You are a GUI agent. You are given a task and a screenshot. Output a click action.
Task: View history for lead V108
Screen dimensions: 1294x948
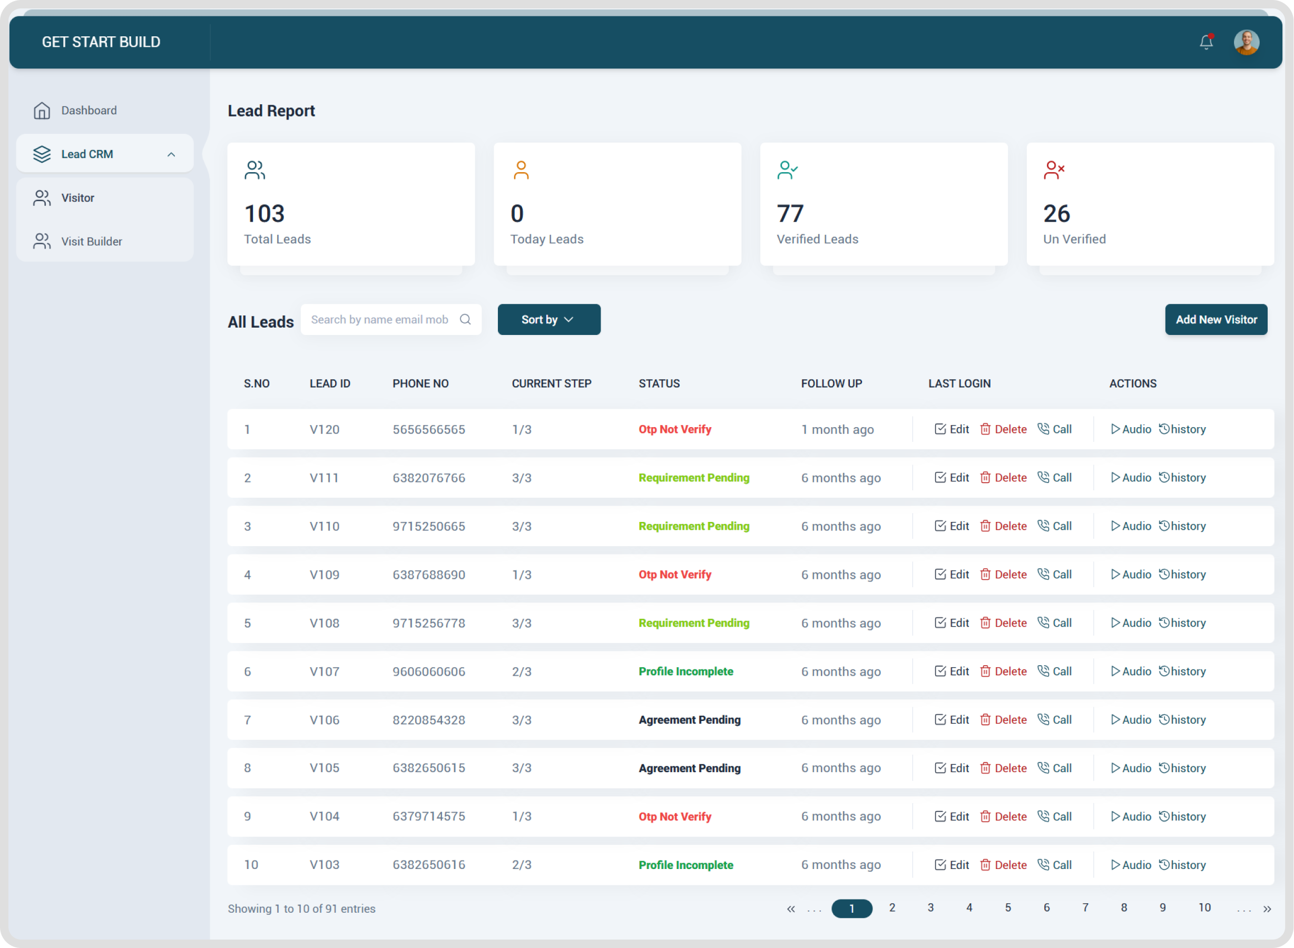(x=1182, y=623)
